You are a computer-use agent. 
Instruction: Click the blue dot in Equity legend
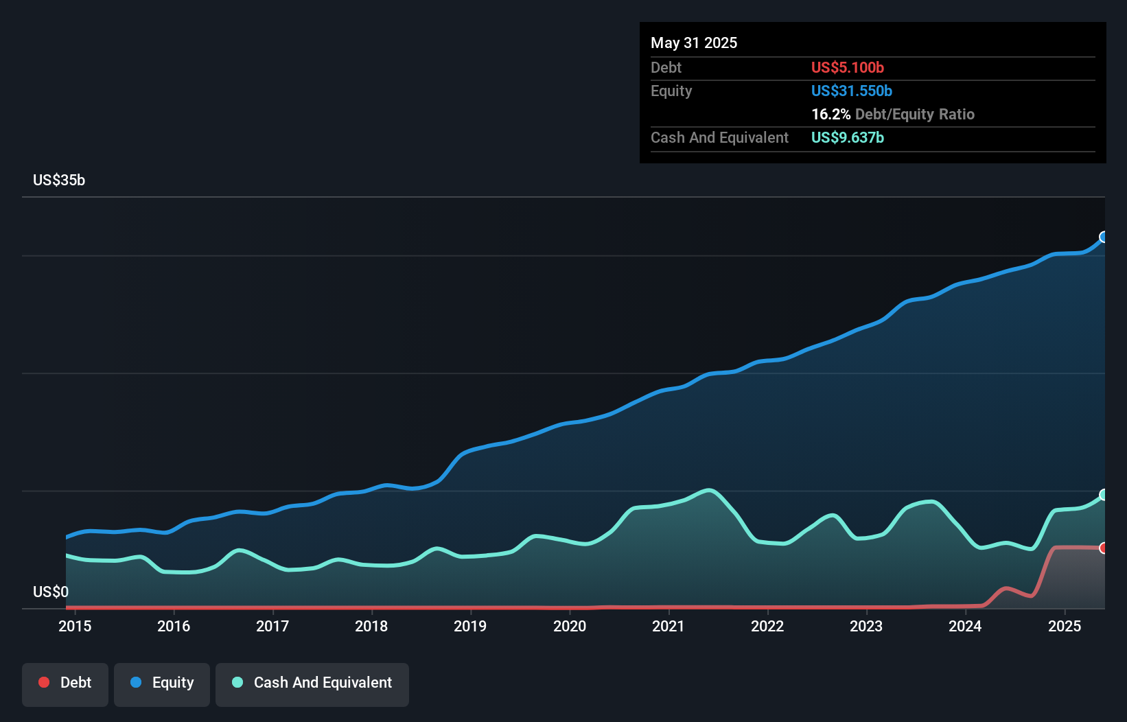coord(136,682)
